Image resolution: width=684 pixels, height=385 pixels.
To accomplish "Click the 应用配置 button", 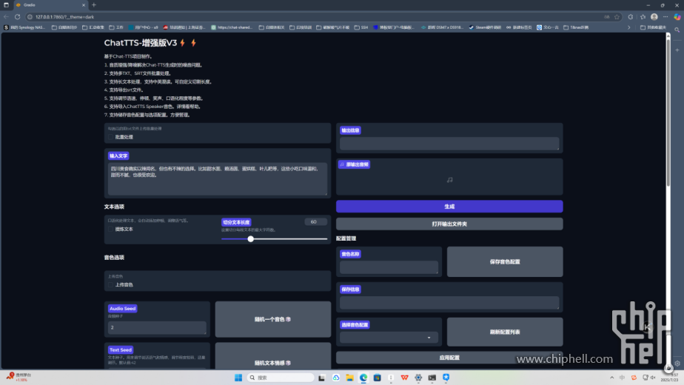I will point(449,358).
